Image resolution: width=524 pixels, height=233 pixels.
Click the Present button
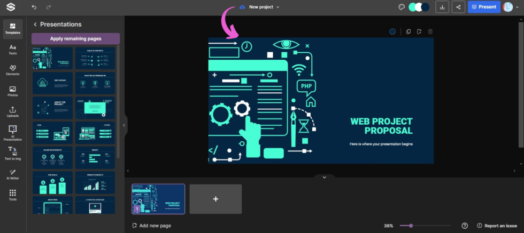point(483,7)
